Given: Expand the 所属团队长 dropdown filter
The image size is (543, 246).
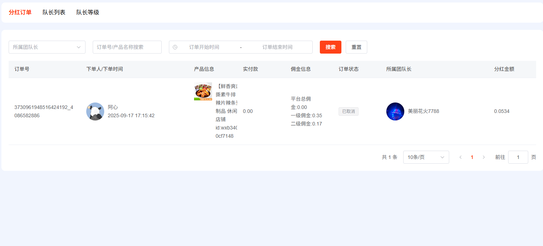Looking at the screenshot, I should (47, 47).
